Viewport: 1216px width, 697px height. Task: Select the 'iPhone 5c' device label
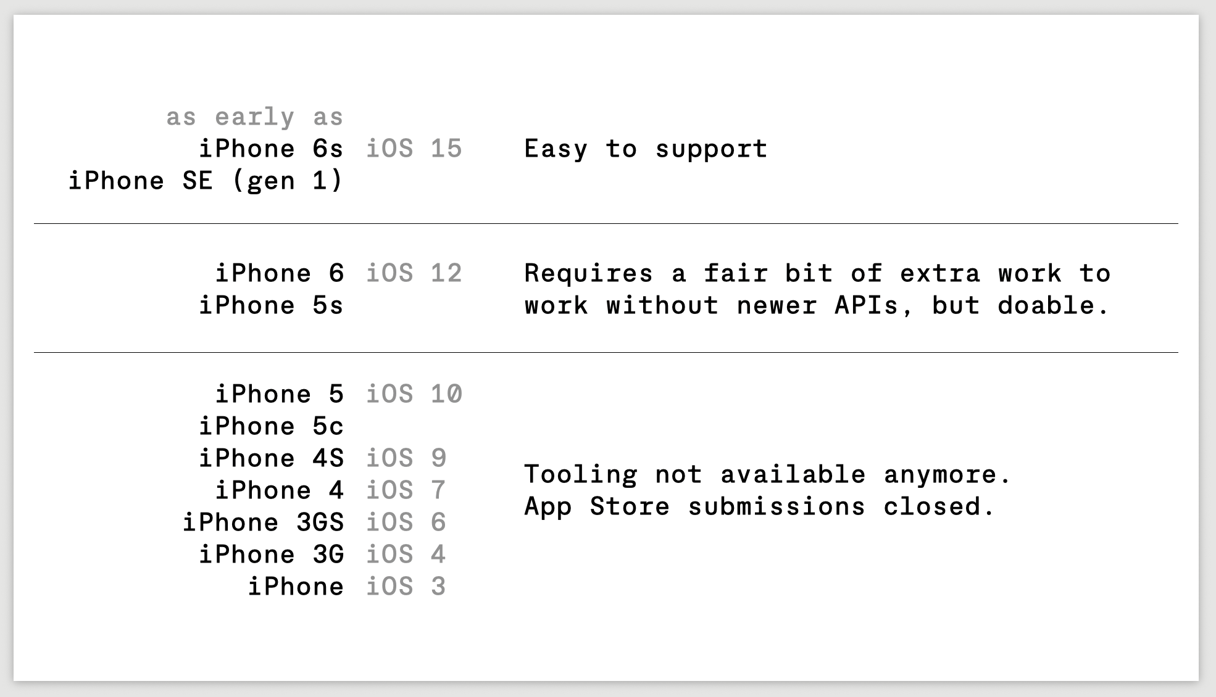(271, 426)
